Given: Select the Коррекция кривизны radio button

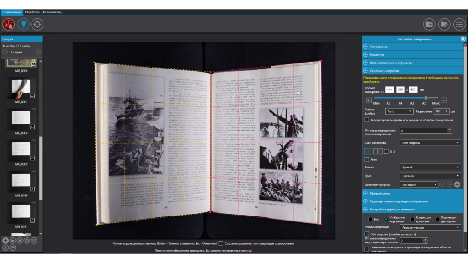Looking at the screenshot, I should (x=413, y=219).
